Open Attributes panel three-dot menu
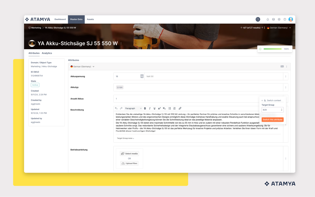This screenshot has width=315, height=197. coord(287,66)
